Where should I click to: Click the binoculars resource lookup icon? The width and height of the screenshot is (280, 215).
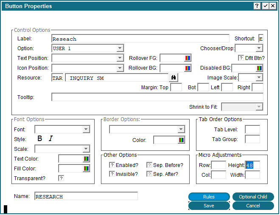coord(174,78)
